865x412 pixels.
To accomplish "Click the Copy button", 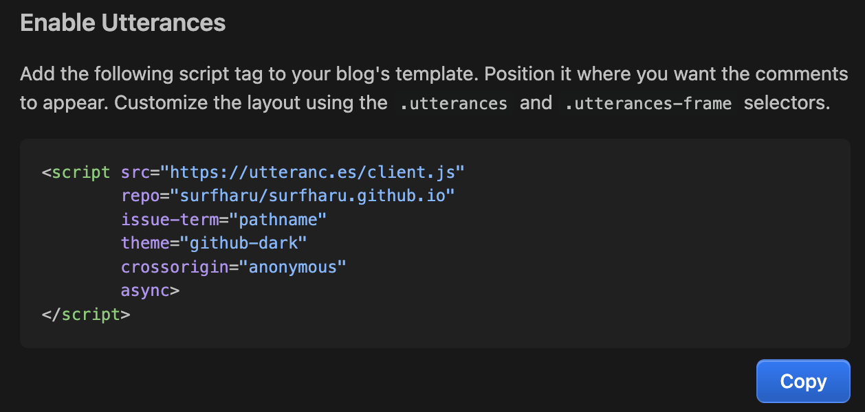I will coord(803,381).
